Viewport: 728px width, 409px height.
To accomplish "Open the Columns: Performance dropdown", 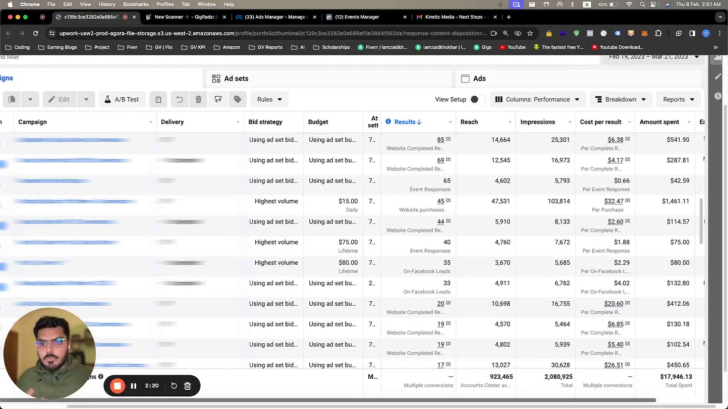I will click(x=537, y=99).
